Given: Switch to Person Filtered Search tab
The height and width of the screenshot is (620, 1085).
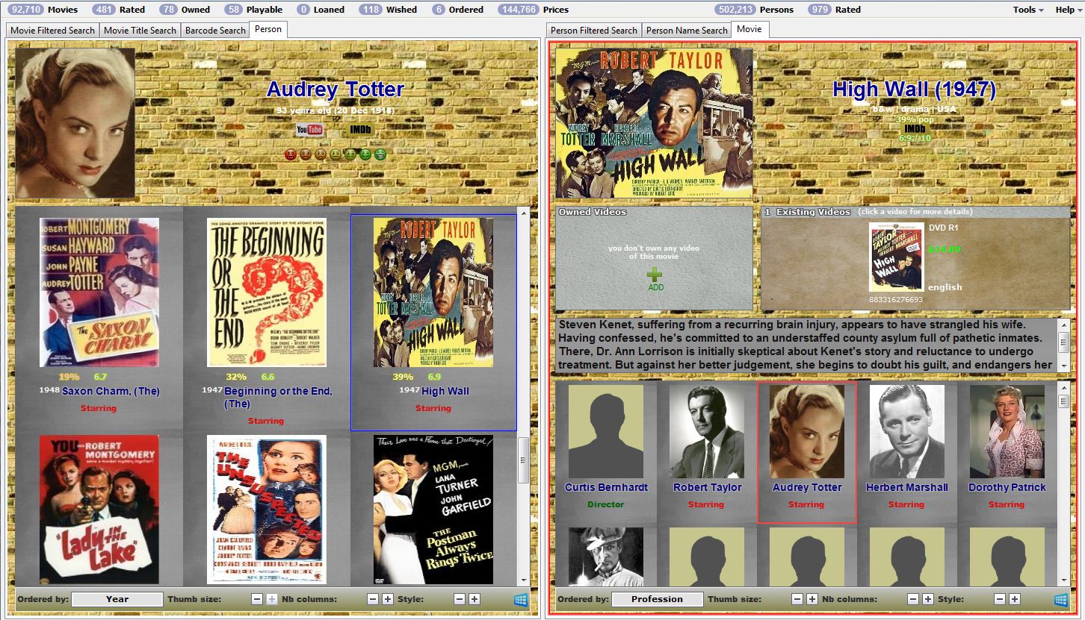Looking at the screenshot, I should [594, 31].
